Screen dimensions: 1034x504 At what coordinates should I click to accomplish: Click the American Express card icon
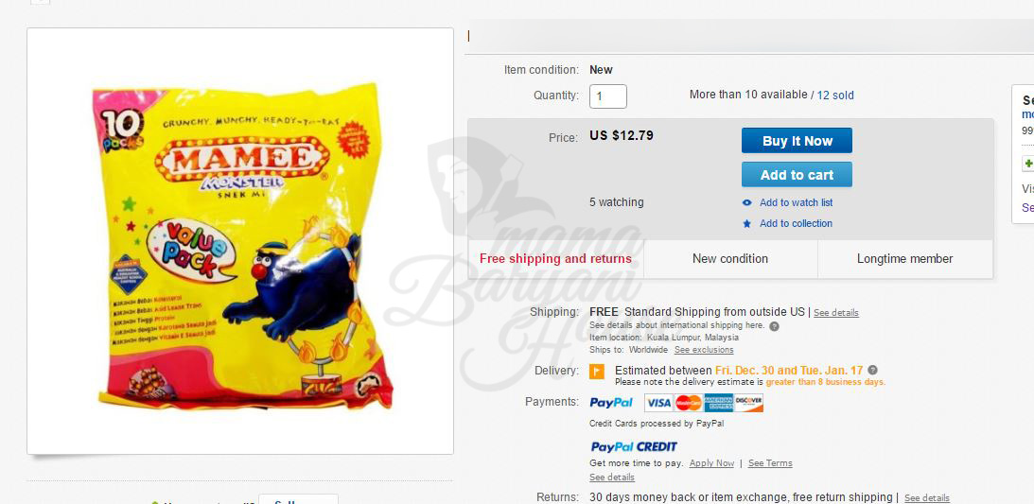[x=718, y=403]
